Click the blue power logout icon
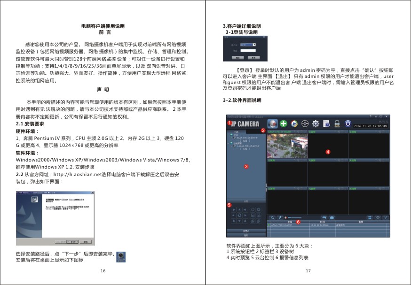The width and height of the screenshot is (411, 285). 348,123
